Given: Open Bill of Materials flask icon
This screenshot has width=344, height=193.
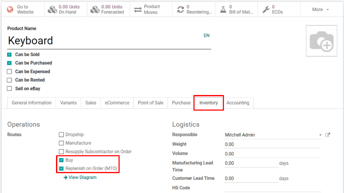Looking at the screenshot, I should click(223, 9).
